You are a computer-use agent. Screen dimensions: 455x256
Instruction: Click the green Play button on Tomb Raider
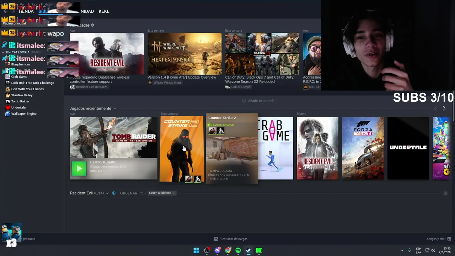[x=79, y=169]
